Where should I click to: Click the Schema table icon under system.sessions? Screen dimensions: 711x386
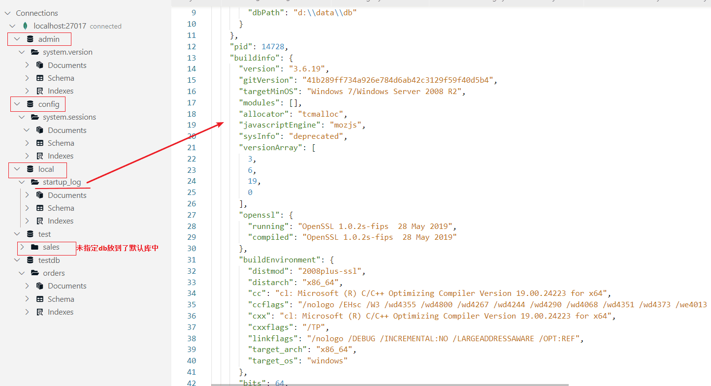pyautogui.click(x=40, y=143)
